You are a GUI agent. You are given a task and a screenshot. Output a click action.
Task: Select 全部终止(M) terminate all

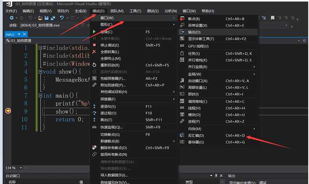point(134,58)
